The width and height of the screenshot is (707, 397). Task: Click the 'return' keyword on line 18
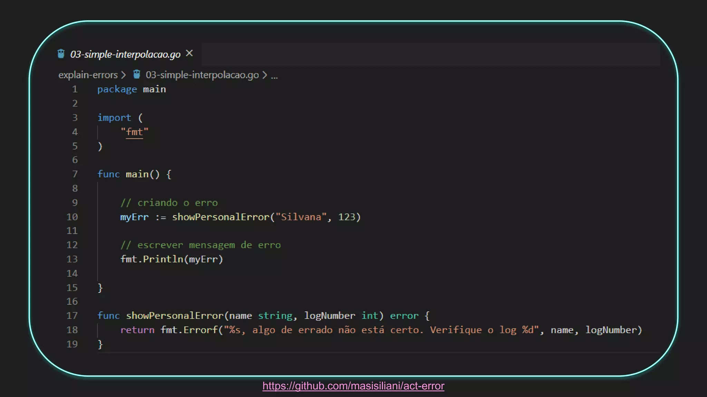tap(137, 330)
